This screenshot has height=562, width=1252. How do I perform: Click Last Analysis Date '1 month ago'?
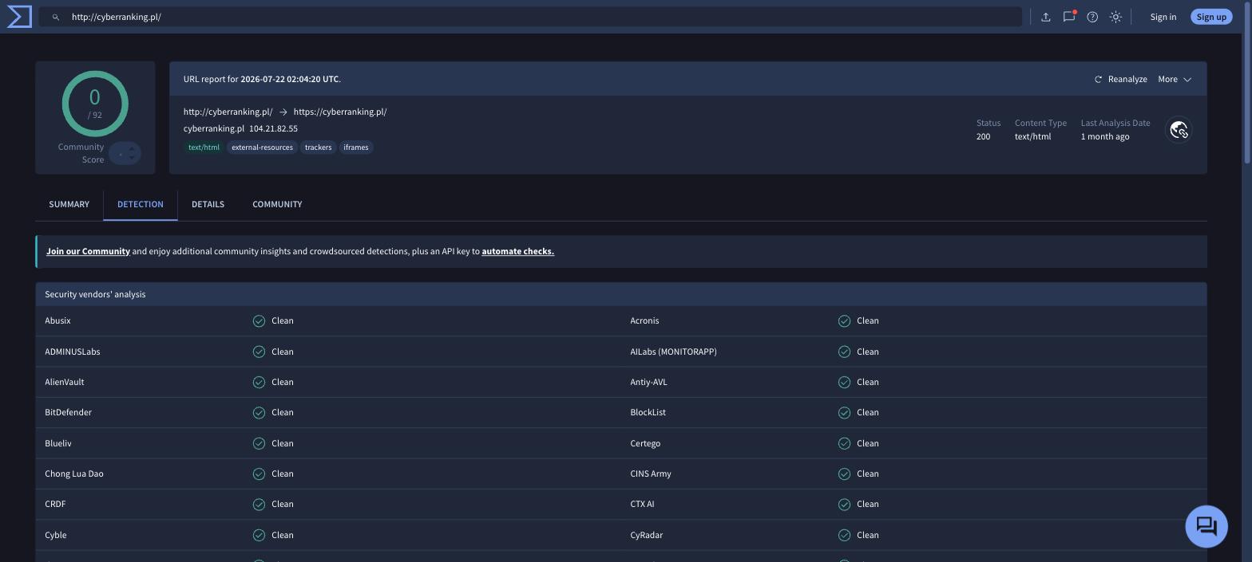click(x=1105, y=137)
